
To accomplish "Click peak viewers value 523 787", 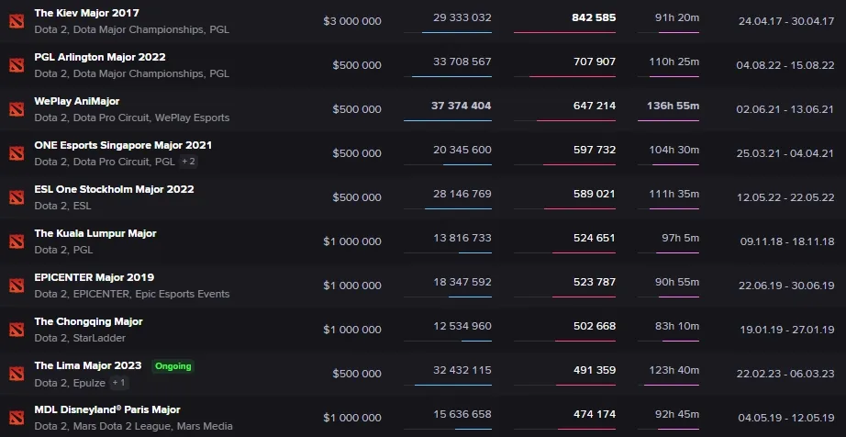I will pyautogui.click(x=594, y=282).
